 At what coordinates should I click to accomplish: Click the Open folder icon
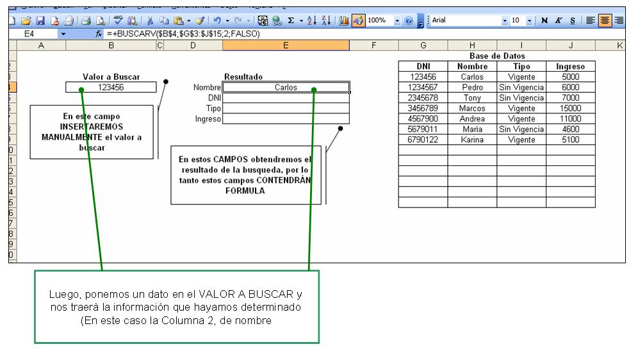click(x=26, y=20)
